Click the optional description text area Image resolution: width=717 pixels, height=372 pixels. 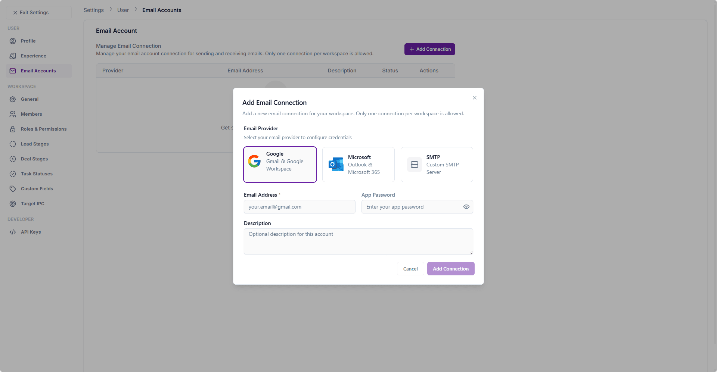[358, 241]
